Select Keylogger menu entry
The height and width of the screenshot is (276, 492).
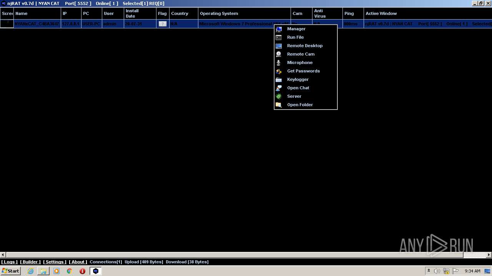(x=306, y=79)
